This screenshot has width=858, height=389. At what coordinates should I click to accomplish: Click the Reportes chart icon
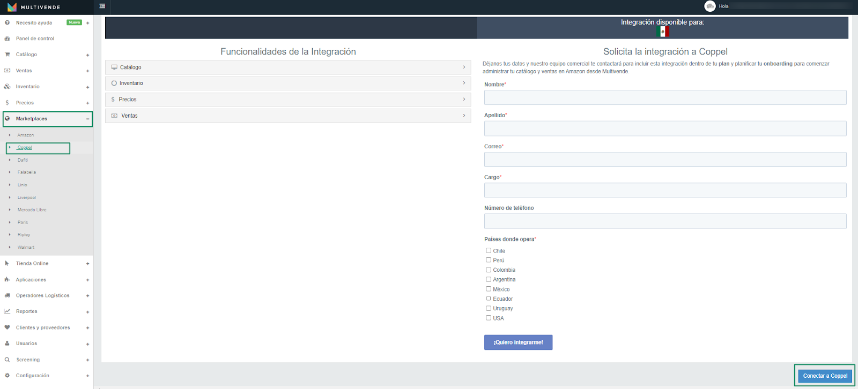(7, 311)
